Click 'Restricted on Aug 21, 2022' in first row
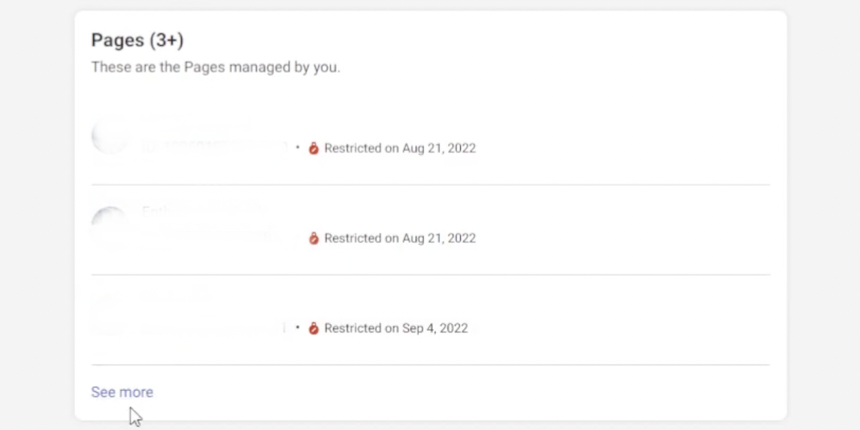 400,148
